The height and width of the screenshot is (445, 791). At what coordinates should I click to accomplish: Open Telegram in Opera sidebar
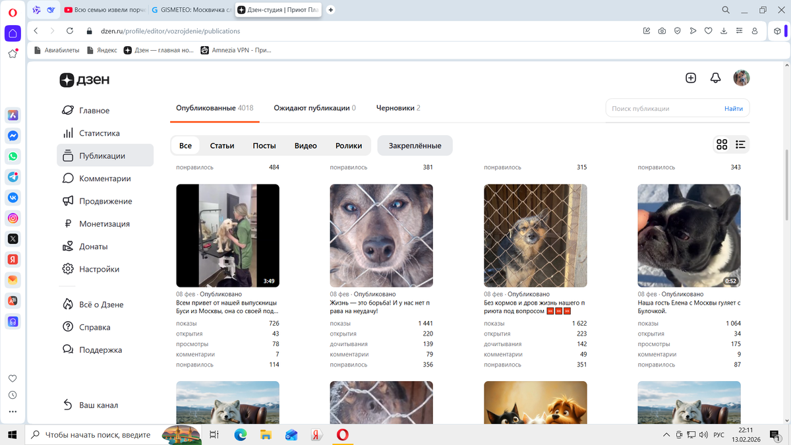(x=13, y=177)
